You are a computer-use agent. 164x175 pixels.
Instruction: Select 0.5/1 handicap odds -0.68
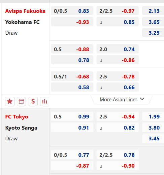[72, 76]
